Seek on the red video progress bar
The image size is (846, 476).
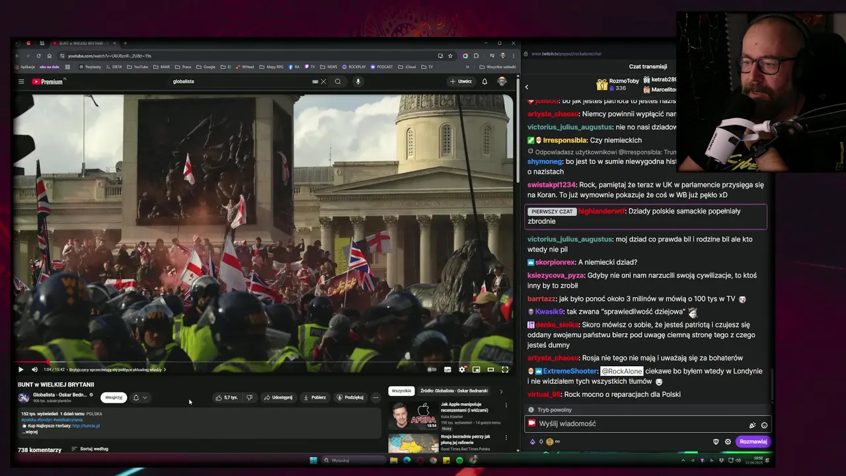(x=263, y=362)
